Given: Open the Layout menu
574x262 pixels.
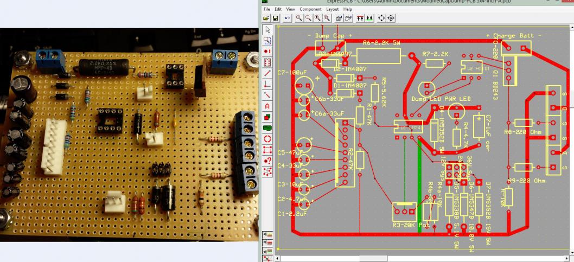Looking at the screenshot, I should (x=333, y=9).
